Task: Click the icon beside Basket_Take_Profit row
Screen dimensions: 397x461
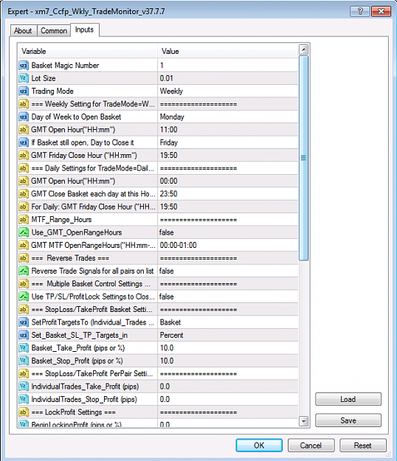Action: point(24,348)
